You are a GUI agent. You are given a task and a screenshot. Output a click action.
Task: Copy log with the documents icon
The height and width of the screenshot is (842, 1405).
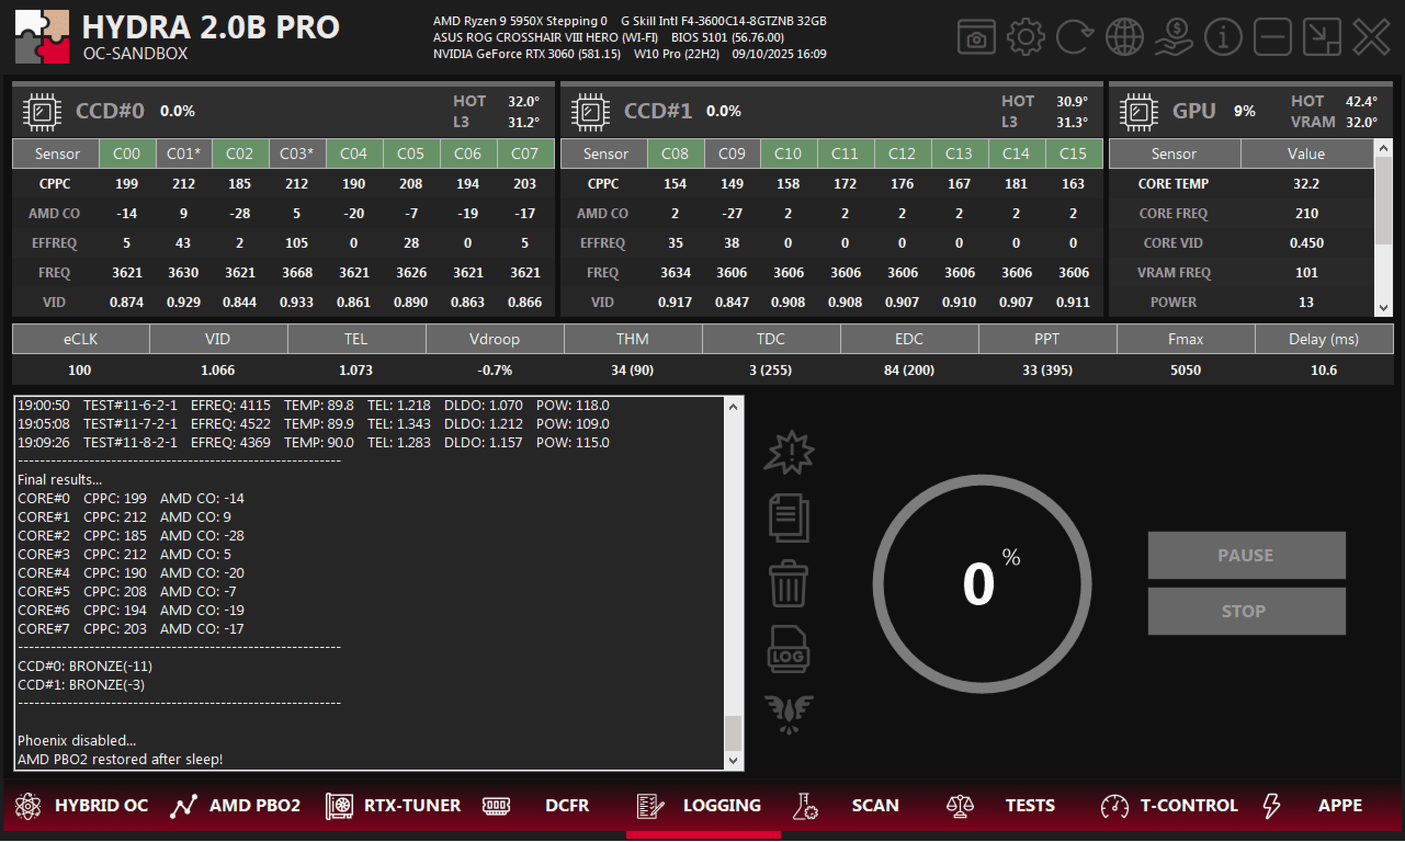(x=788, y=518)
